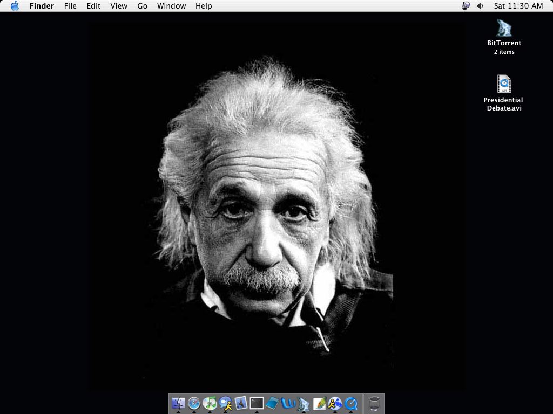The image size is (553, 414).
Task: Open iTunes in the Dock
Action: coord(210,403)
